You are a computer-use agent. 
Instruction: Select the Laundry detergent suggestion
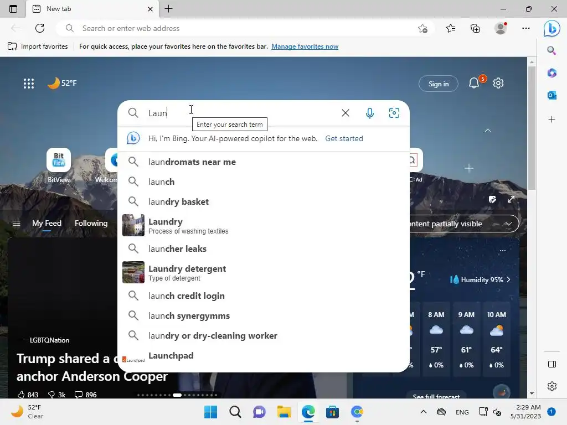(264, 272)
